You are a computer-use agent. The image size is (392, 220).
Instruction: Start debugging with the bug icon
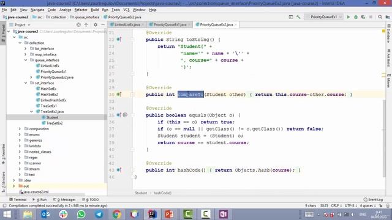(x=356, y=17)
